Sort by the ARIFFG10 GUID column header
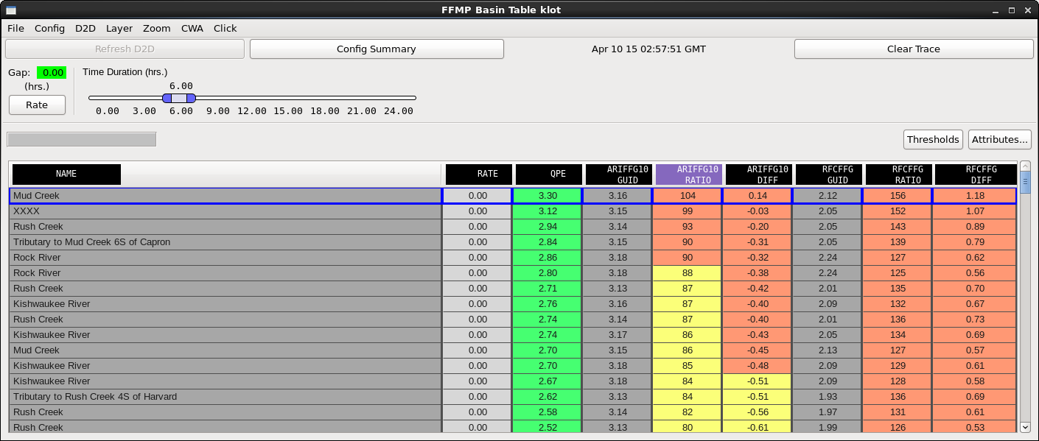 pyautogui.click(x=619, y=174)
